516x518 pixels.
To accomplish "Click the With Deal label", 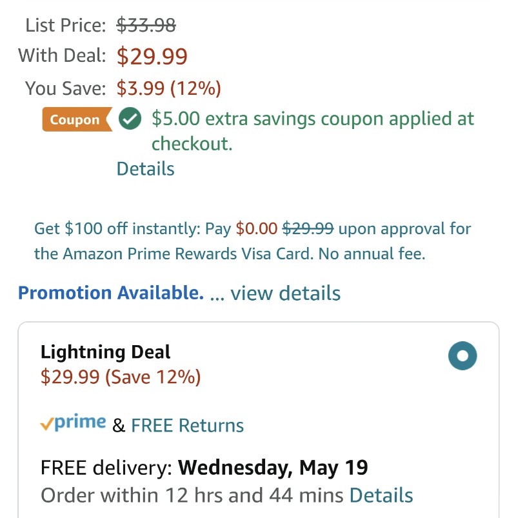I will click(x=62, y=55).
